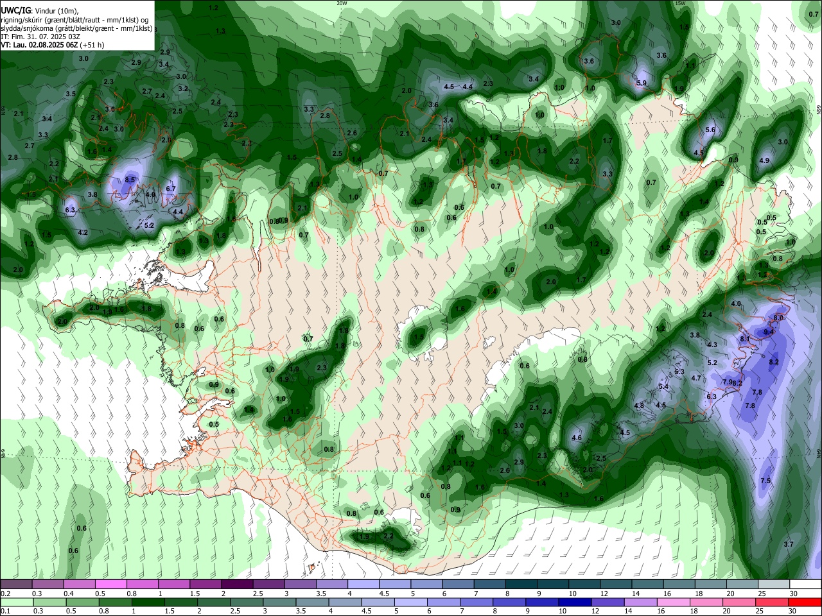Click the 5.4 value in the southeast
The width and height of the screenshot is (822, 616).
point(664,387)
